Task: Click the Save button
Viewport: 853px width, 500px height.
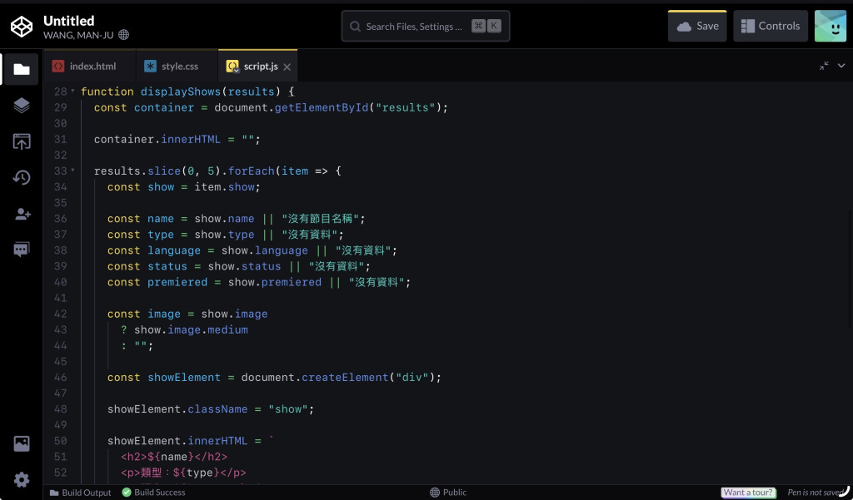Action: click(x=697, y=26)
